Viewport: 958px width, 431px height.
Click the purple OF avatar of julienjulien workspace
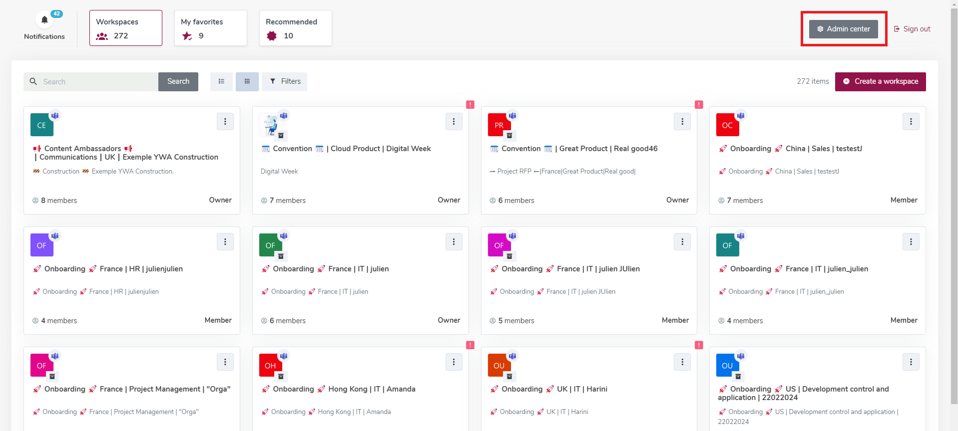pos(42,245)
